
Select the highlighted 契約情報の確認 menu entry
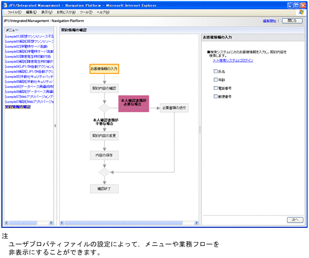click(x=18, y=107)
